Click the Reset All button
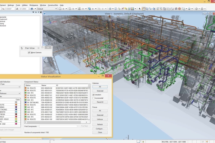 (100, 102)
